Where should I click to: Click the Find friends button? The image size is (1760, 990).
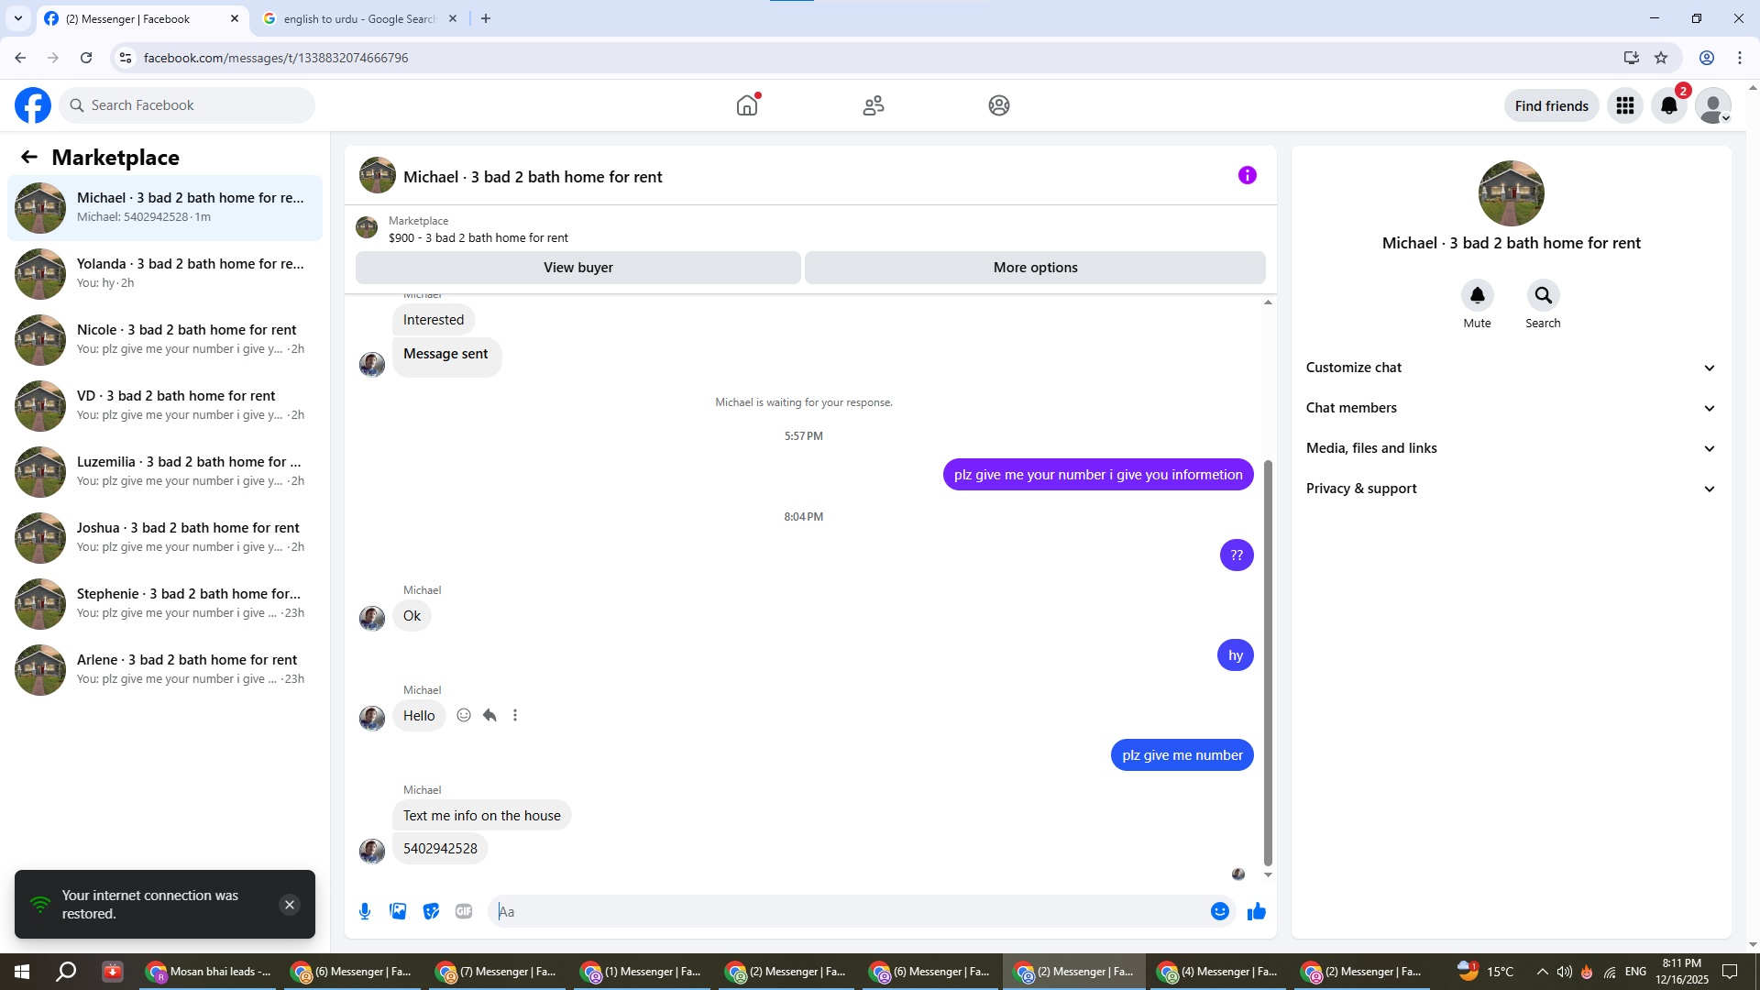[1552, 105]
